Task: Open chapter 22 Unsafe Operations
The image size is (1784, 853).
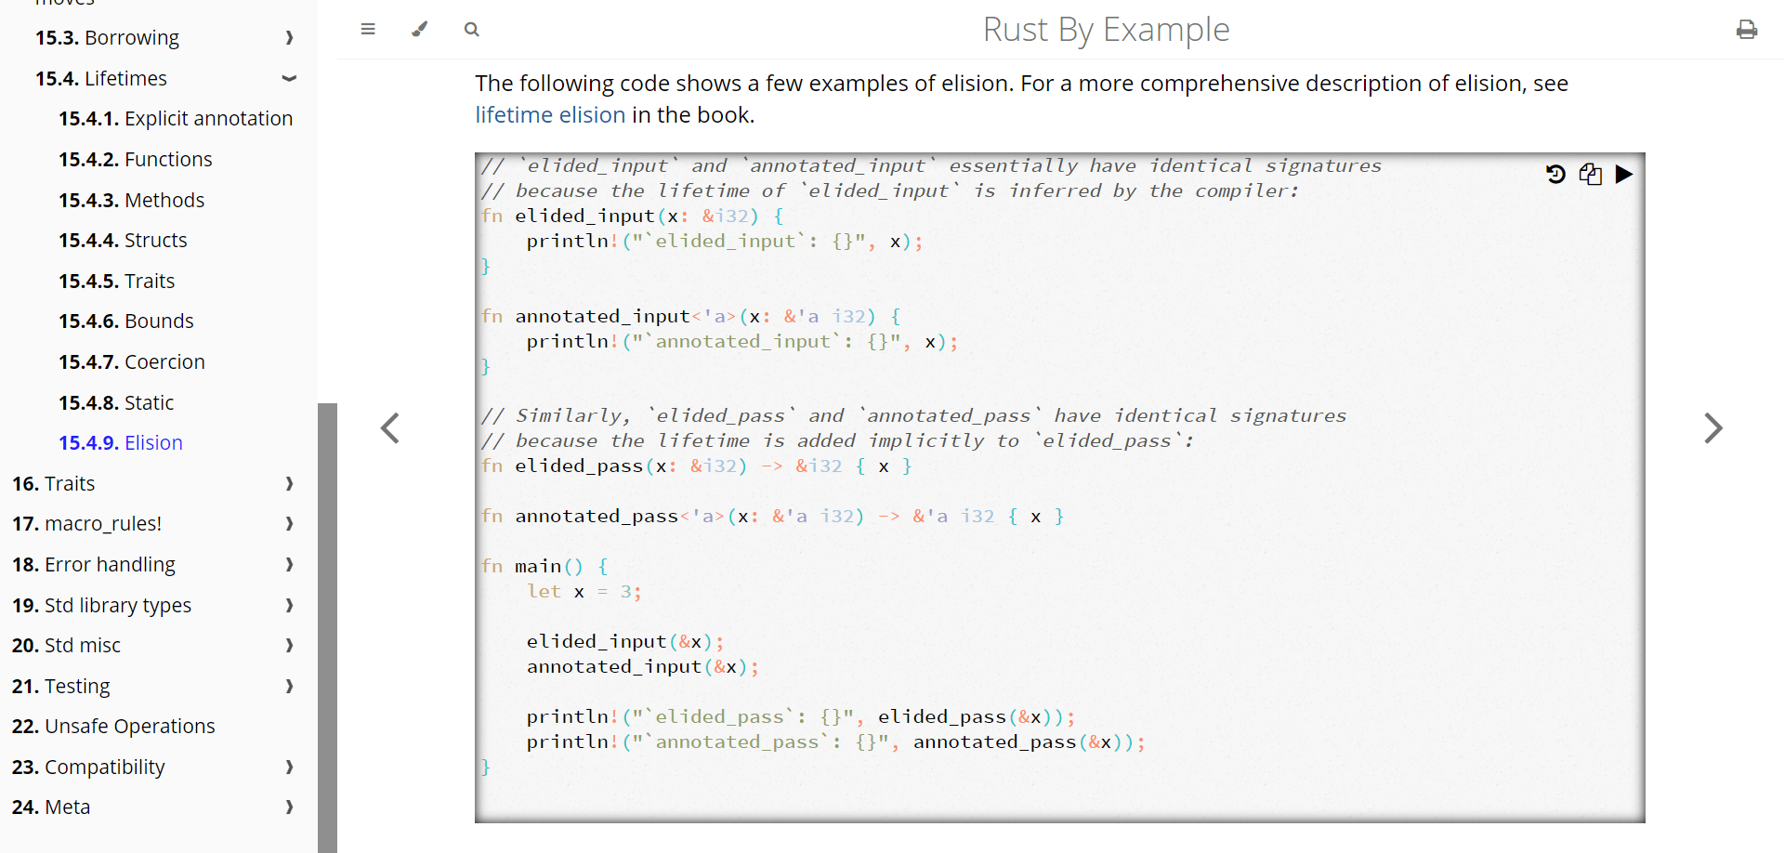Action: 113,727
